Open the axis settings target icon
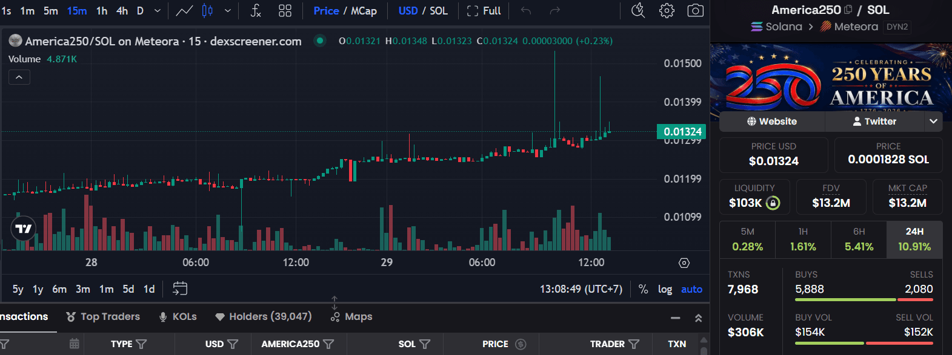 click(x=684, y=263)
